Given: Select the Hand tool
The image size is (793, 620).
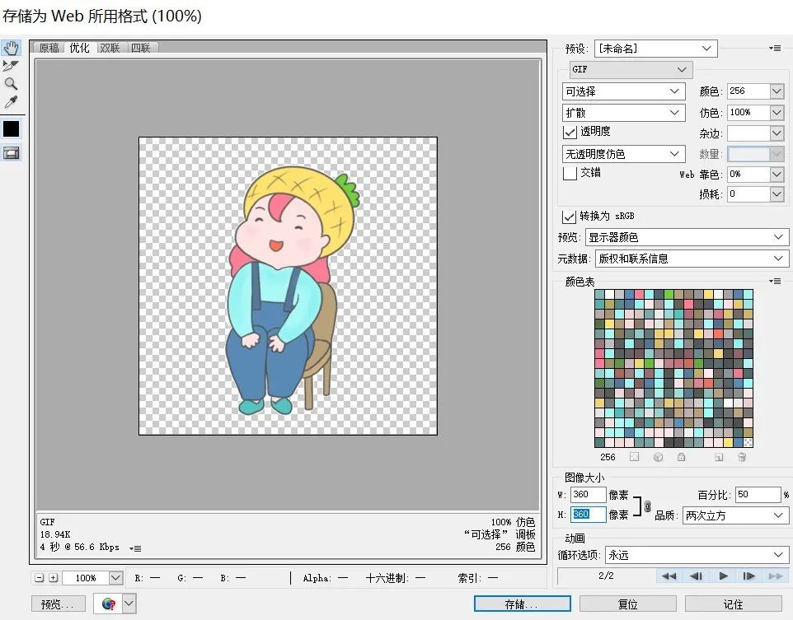Looking at the screenshot, I should coord(11,48).
